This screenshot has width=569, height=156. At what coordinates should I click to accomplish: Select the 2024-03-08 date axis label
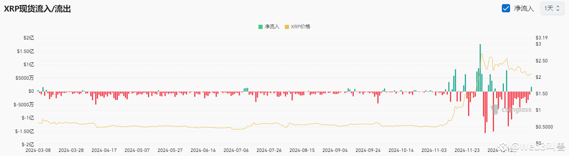tap(38, 151)
